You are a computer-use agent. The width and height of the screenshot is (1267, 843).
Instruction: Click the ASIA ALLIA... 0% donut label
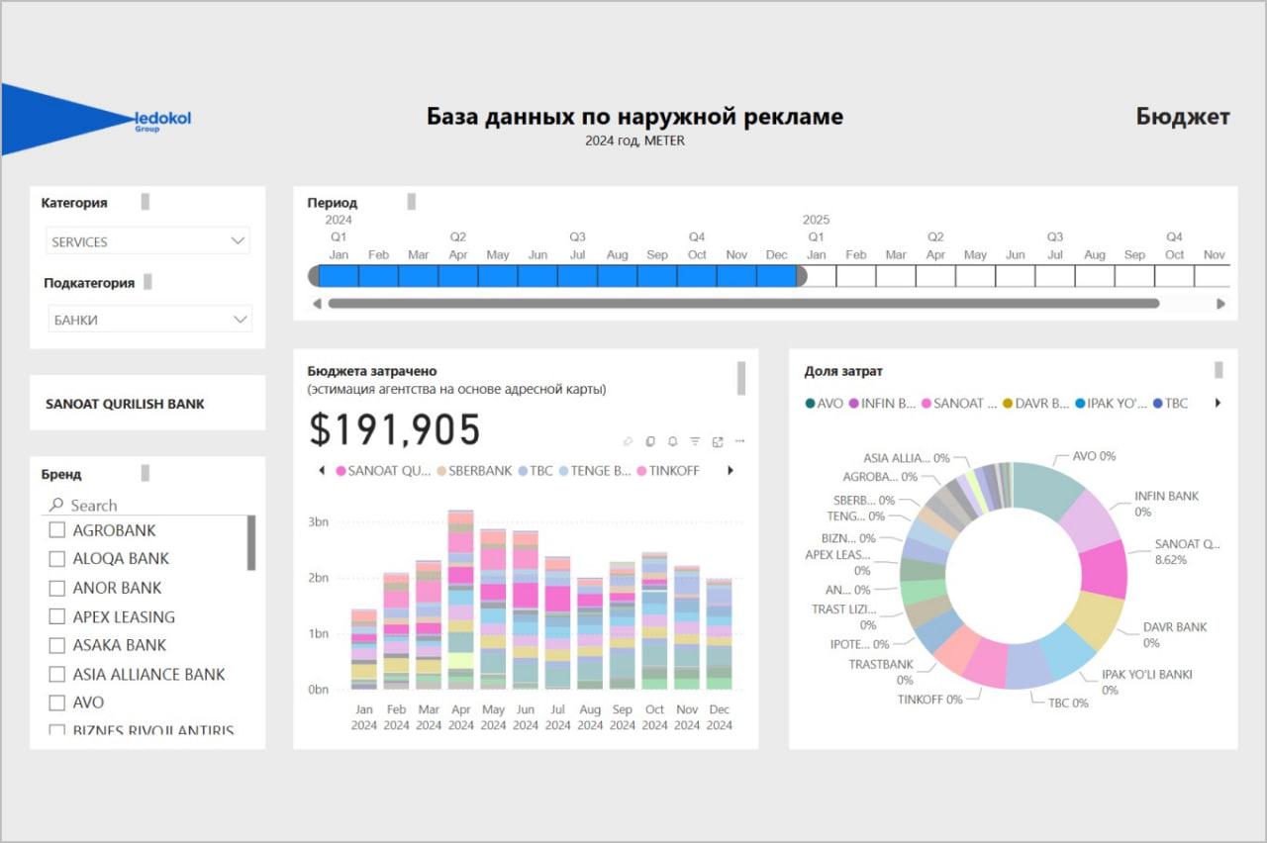[906, 458]
